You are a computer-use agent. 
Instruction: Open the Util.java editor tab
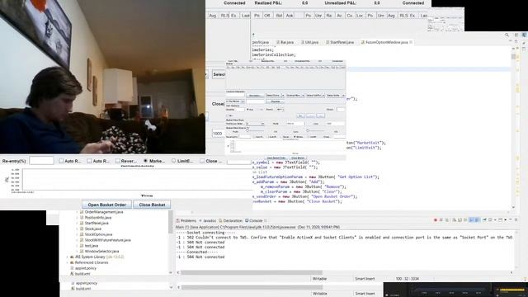[x=310, y=42]
